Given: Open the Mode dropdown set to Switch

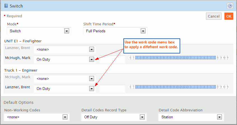Looking at the screenshot, I should coord(67,31).
